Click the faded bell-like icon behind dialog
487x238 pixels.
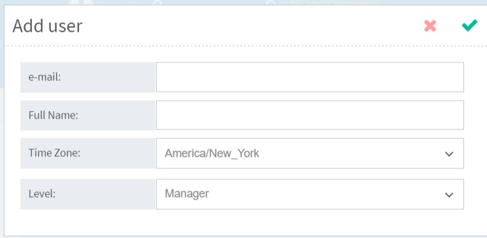[x=81, y=3]
